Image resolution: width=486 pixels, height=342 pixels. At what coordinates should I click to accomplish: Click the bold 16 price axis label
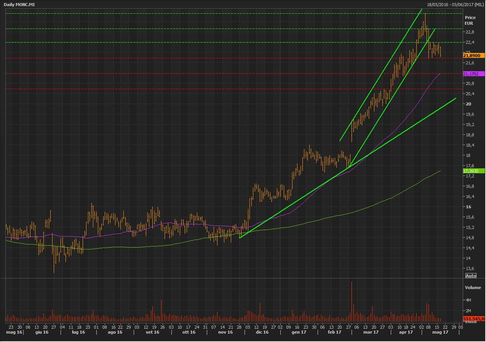coord(468,207)
